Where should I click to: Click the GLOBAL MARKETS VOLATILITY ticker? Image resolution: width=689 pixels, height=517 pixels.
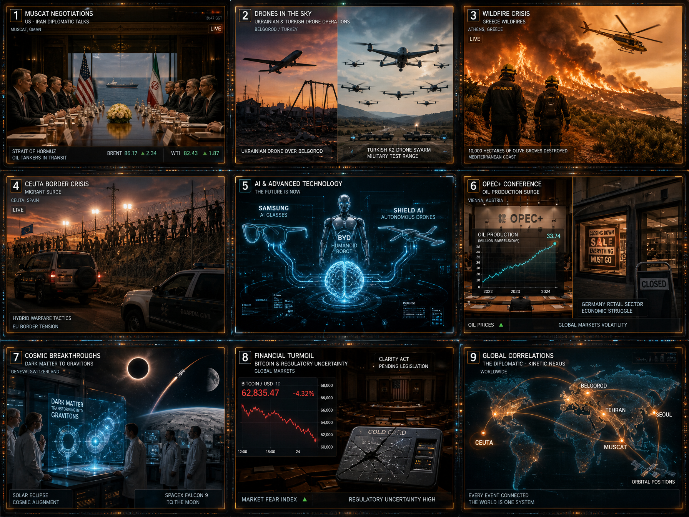(x=592, y=325)
